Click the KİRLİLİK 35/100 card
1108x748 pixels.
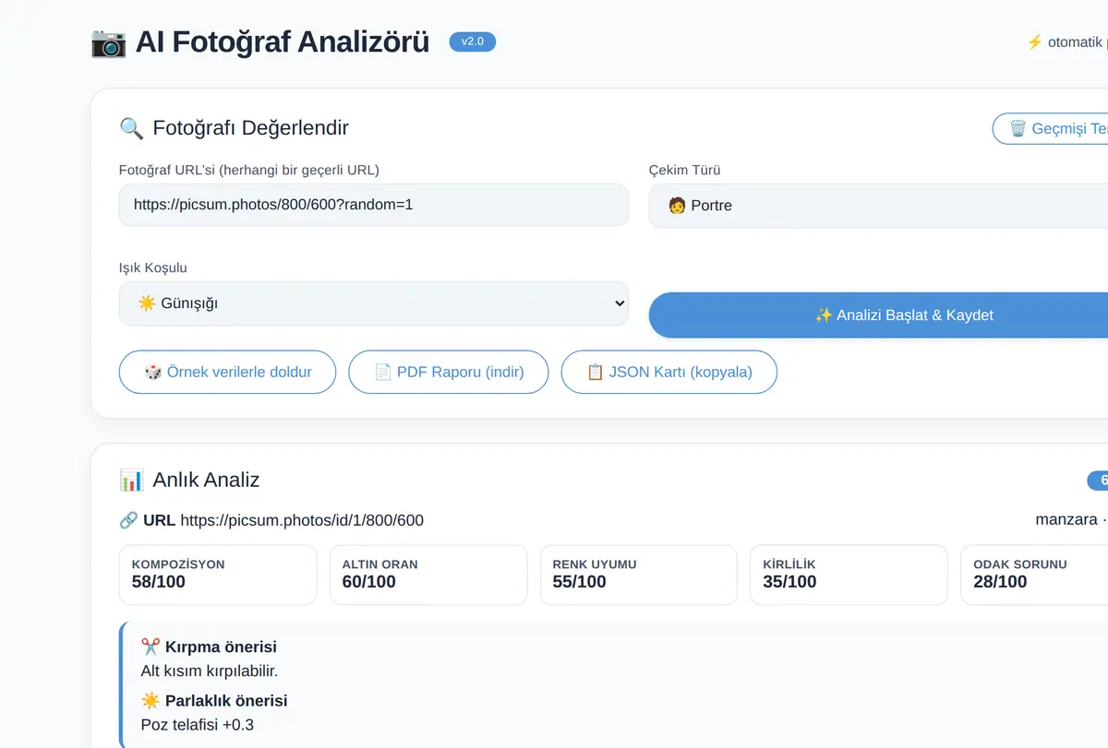coord(849,575)
